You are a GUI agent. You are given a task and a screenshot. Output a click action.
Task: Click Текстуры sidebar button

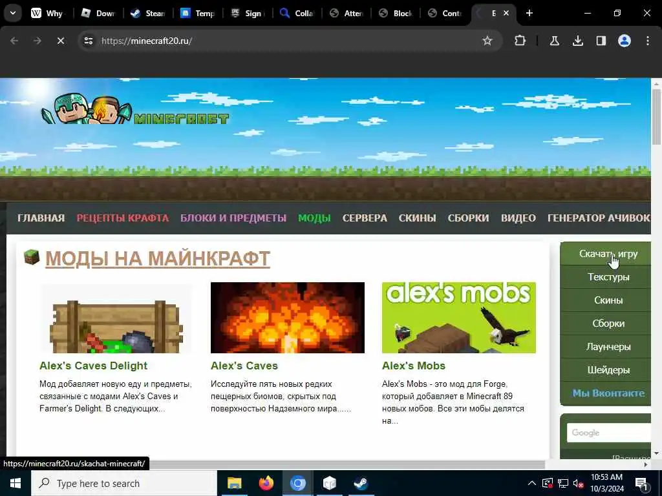coord(605,277)
